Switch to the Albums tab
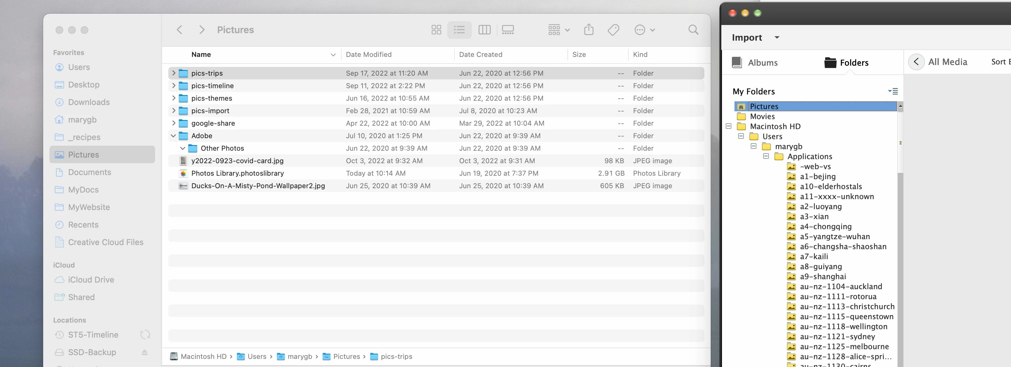 pos(755,63)
